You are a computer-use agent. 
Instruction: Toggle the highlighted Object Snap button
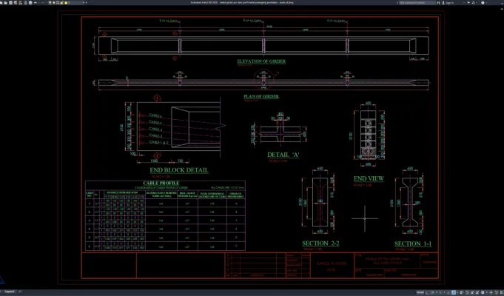tap(454, 292)
